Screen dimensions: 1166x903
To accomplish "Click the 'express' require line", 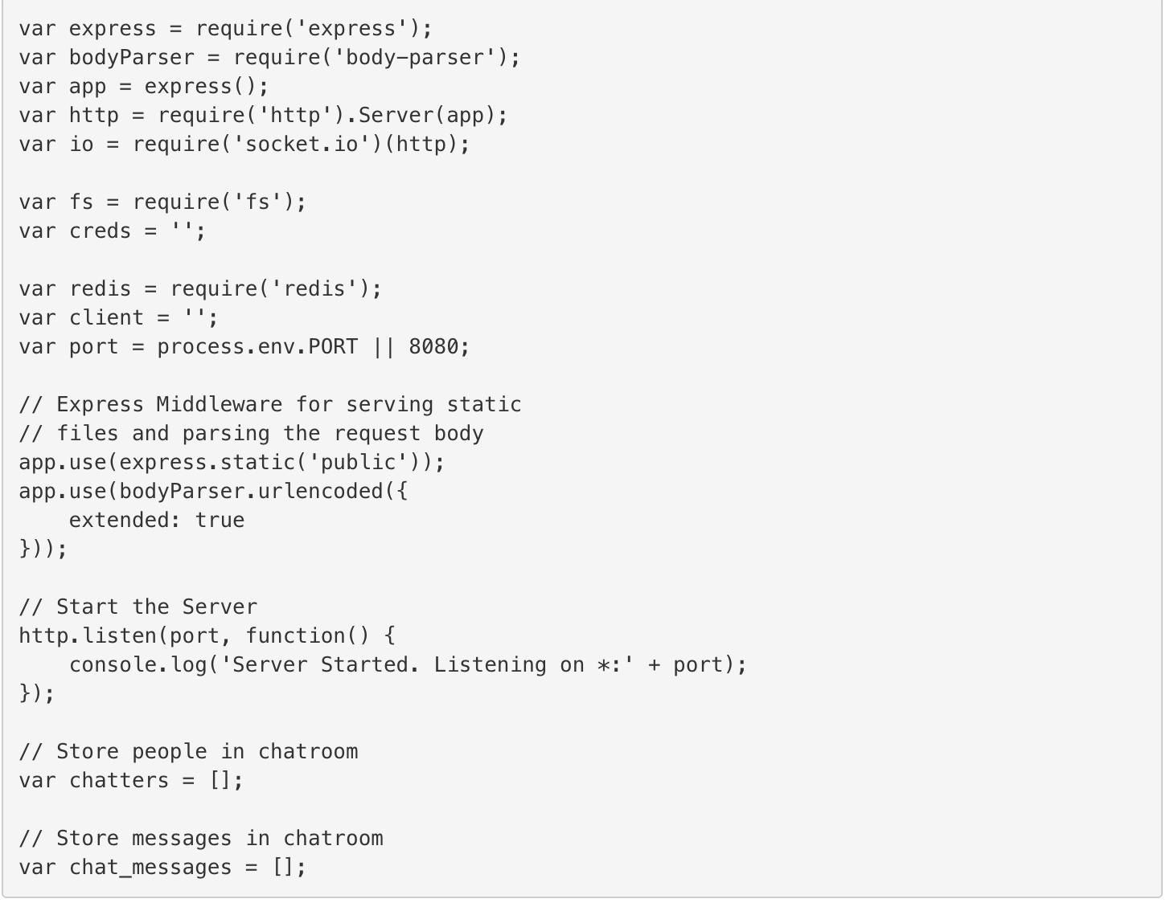I will [225, 29].
